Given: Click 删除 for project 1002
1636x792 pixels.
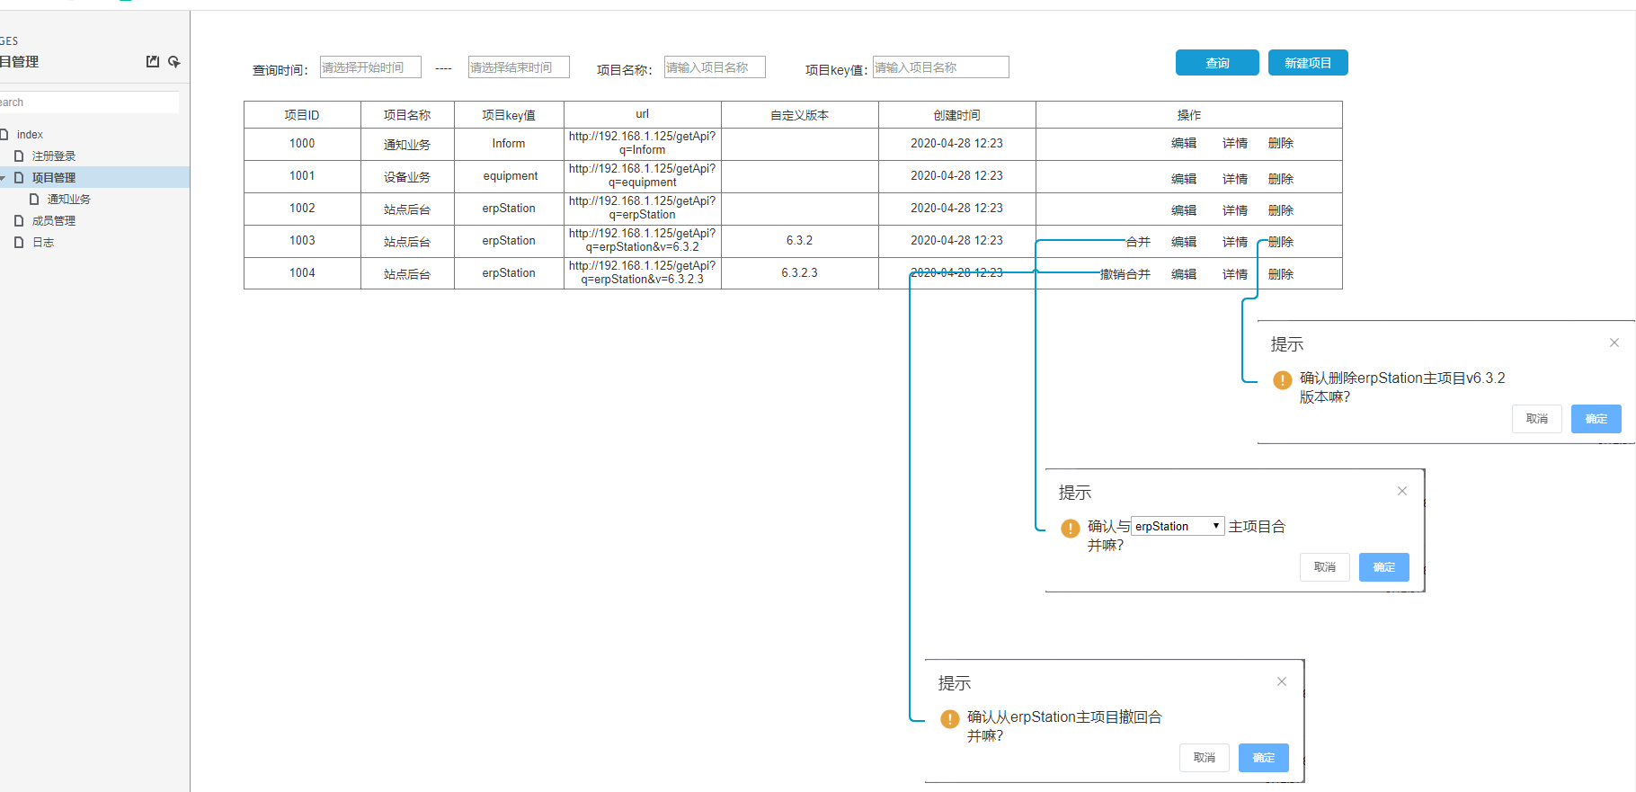Looking at the screenshot, I should [x=1281, y=210].
